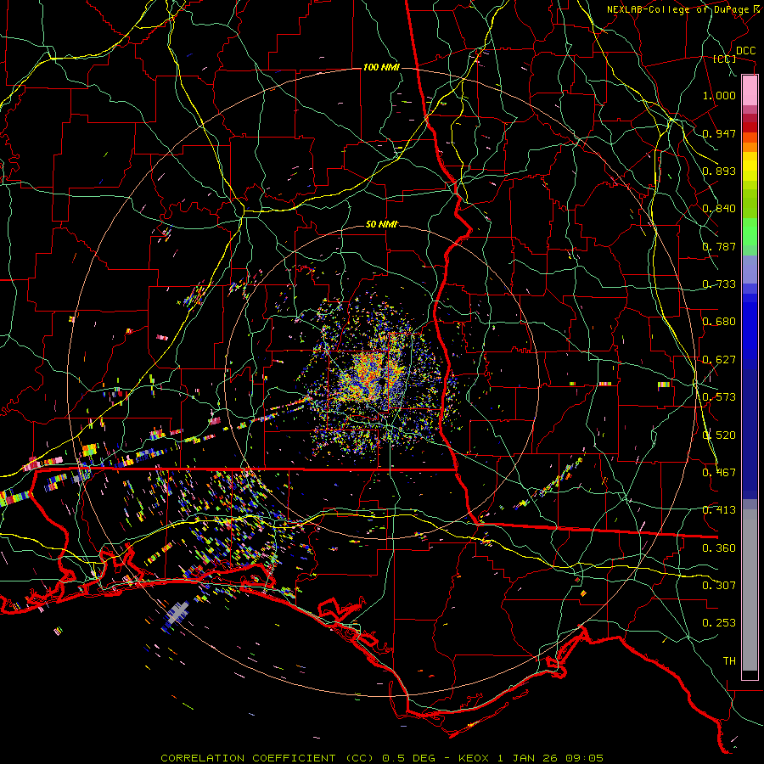764x764 pixels.
Task: Click the 0.680 scale value
Action: click(719, 322)
